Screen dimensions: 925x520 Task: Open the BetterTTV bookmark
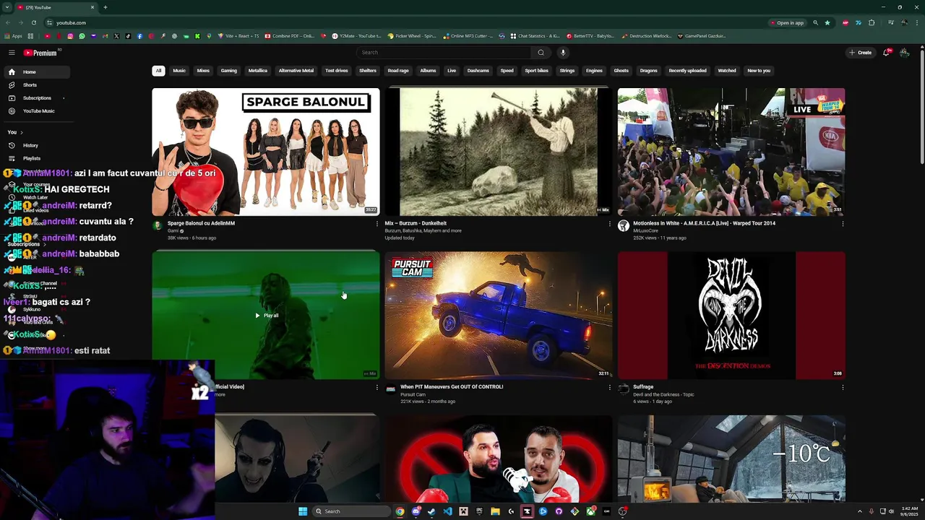590,35
